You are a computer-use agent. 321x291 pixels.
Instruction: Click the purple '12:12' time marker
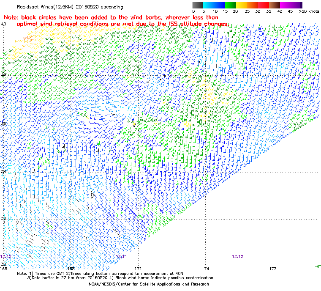pyautogui.click(x=237, y=257)
